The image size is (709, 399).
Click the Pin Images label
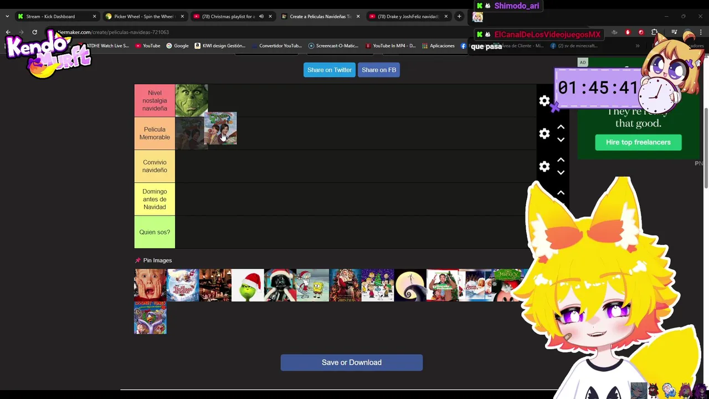click(x=157, y=260)
